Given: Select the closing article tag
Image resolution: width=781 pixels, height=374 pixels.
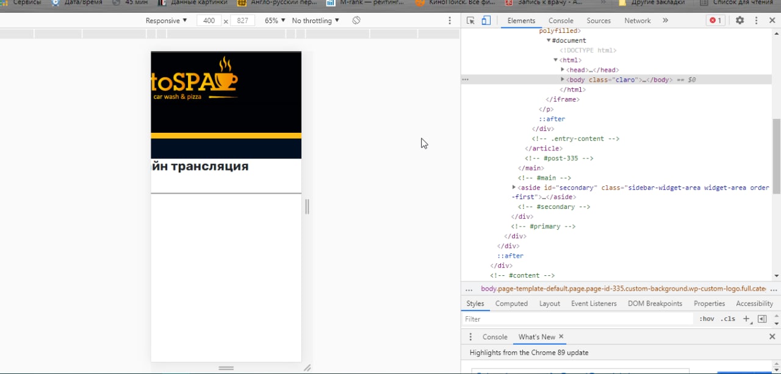Looking at the screenshot, I should click(544, 148).
